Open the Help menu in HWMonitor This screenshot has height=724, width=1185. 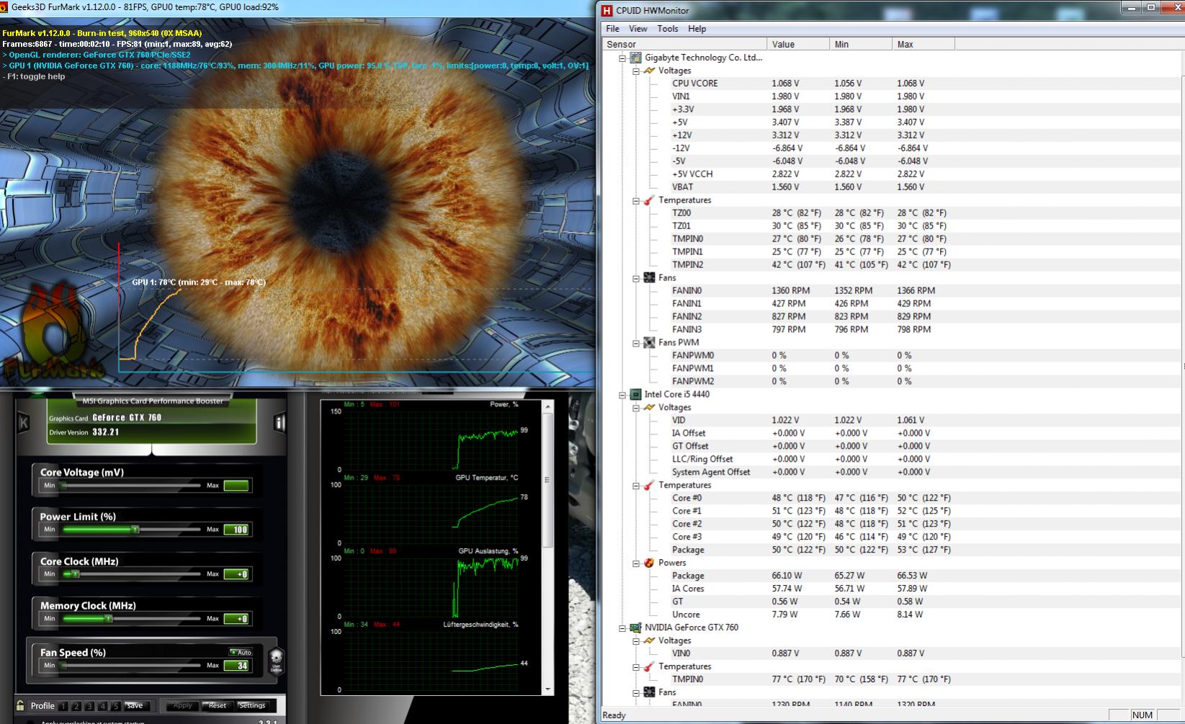pyautogui.click(x=697, y=29)
